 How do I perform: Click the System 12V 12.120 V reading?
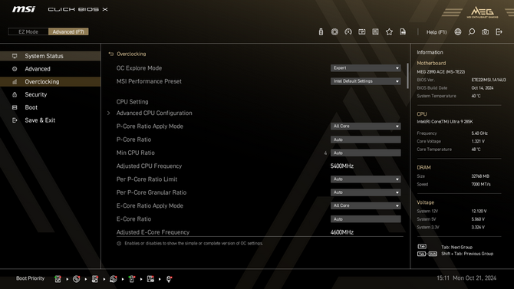[479, 212]
